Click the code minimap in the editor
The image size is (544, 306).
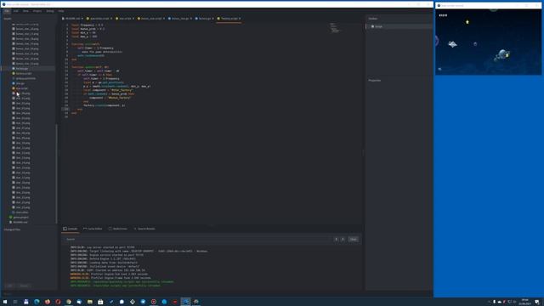pos(334,28)
